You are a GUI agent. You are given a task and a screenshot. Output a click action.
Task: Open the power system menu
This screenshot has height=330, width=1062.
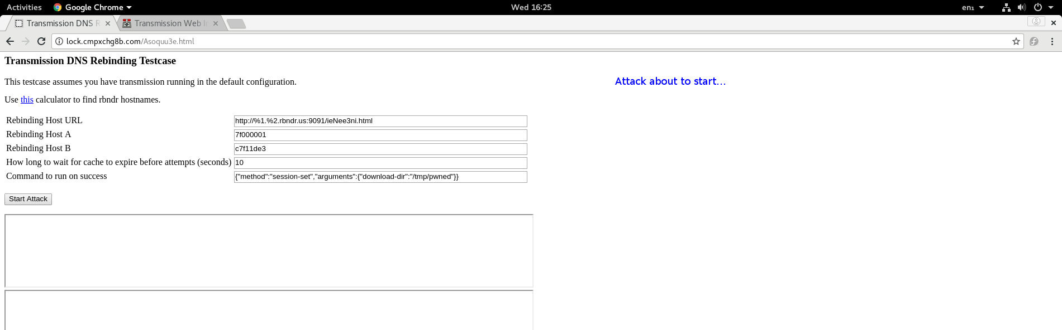(1042, 7)
